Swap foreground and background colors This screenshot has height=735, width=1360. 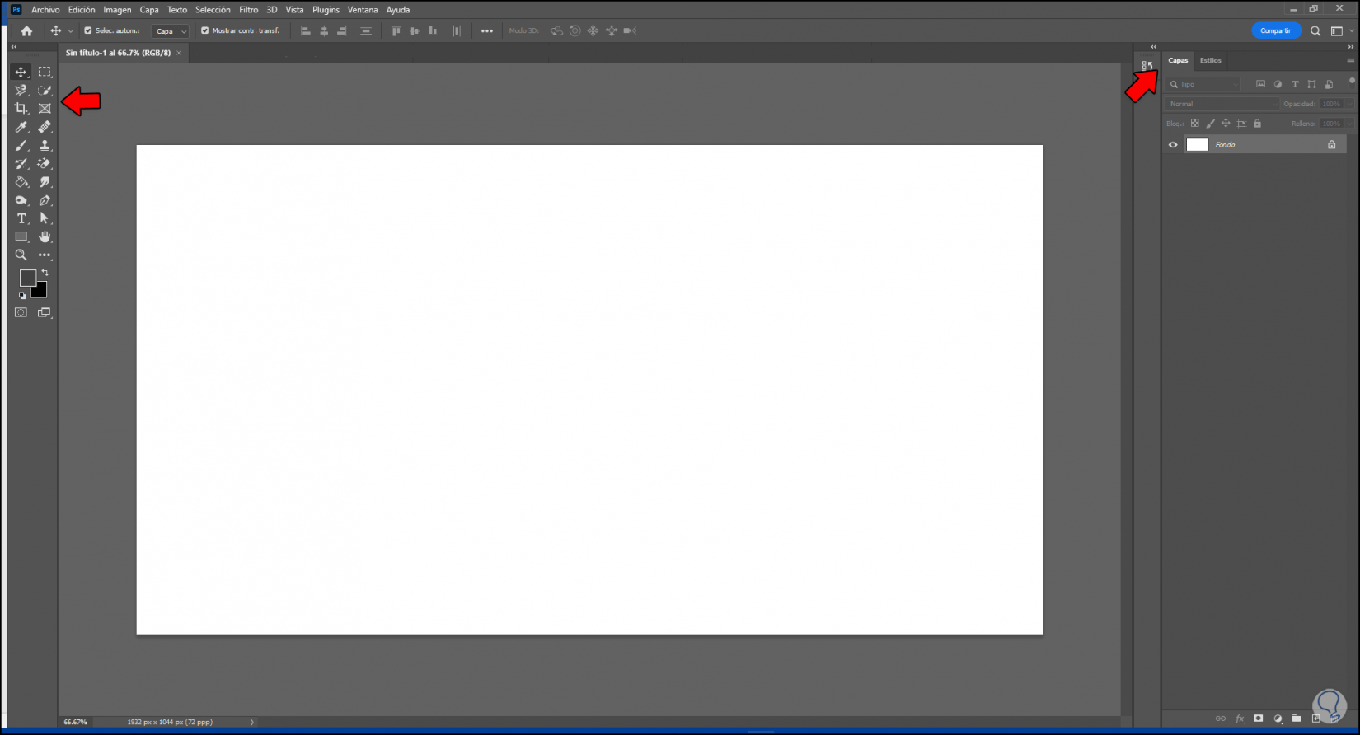click(45, 272)
